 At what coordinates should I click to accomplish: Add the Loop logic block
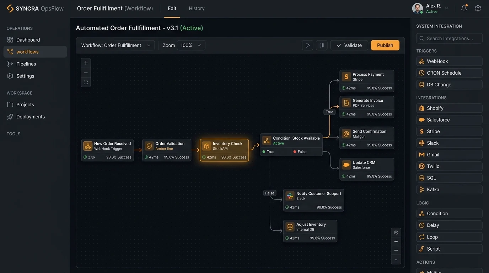pyautogui.click(x=449, y=237)
